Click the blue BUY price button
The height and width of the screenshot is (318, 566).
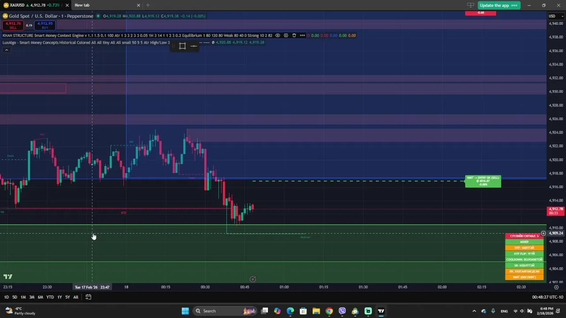(x=45, y=25)
